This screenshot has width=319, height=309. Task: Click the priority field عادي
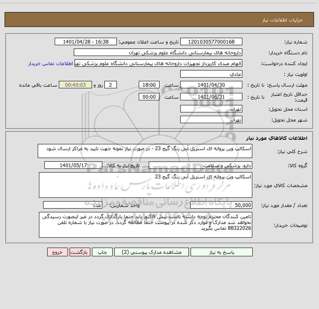[211, 74]
